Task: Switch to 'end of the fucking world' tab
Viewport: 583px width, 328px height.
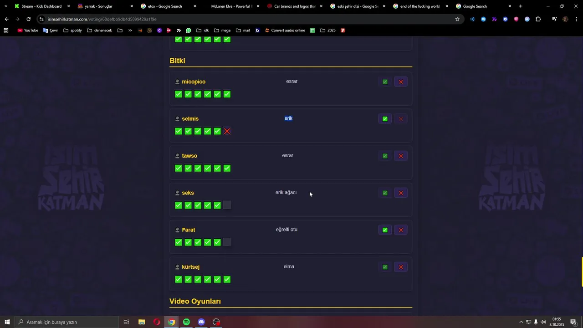Action: tap(420, 6)
